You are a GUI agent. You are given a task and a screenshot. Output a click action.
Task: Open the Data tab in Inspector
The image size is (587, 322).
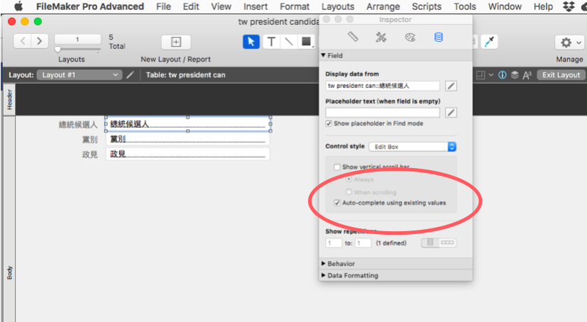pyautogui.click(x=439, y=37)
